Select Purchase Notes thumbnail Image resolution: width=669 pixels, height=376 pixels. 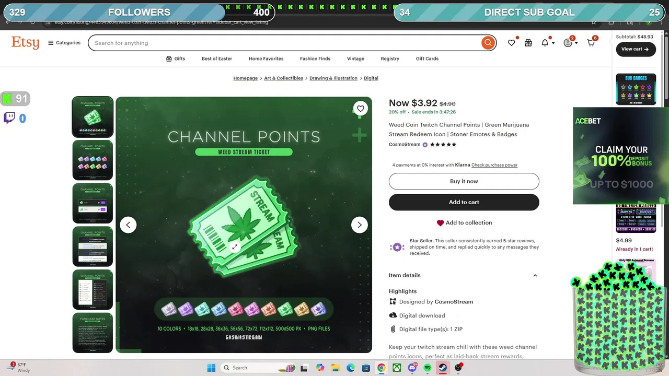point(93,333)
